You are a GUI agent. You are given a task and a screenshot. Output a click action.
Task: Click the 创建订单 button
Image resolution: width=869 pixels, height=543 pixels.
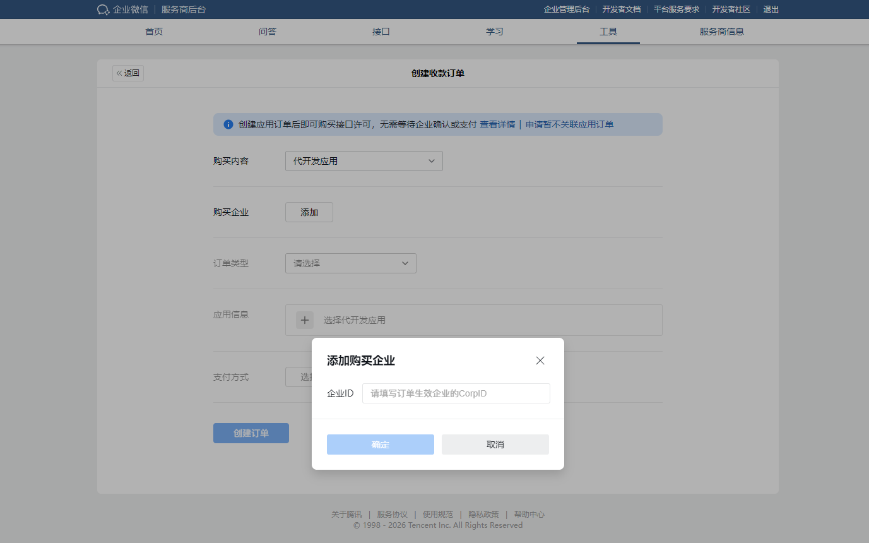[251, 433]
